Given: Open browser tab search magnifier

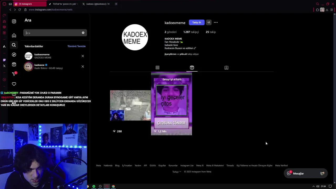Looking at the screenshot, I should [x=317, y=4].
